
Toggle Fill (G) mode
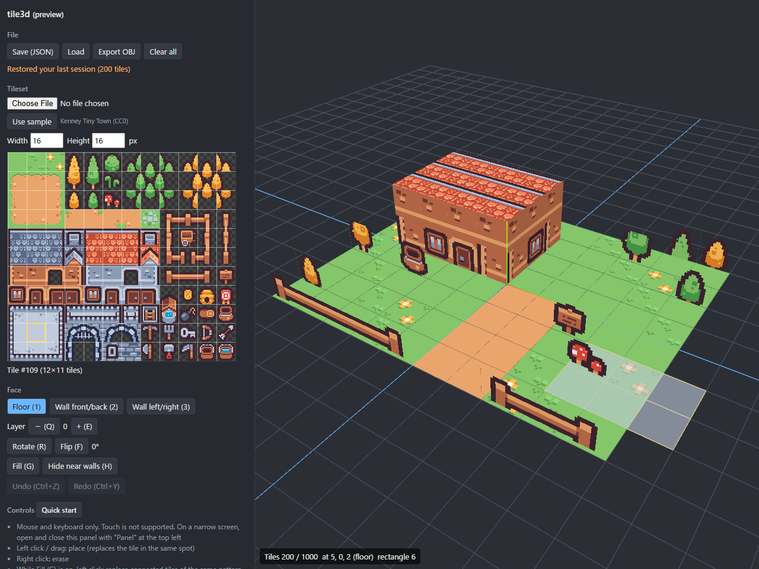tap(23, 466)
